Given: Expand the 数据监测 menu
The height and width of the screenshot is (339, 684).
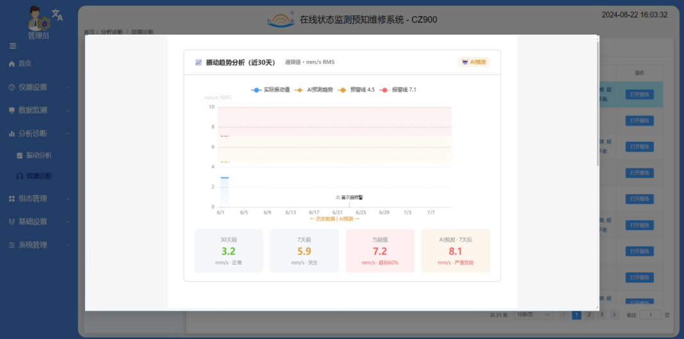Looking at the screenshot, I should 39,110.
